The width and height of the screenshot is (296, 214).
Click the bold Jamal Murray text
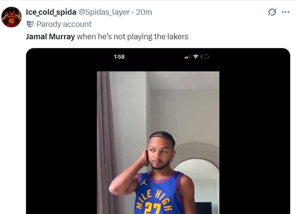pyautogui.click(x=50, y=37)
